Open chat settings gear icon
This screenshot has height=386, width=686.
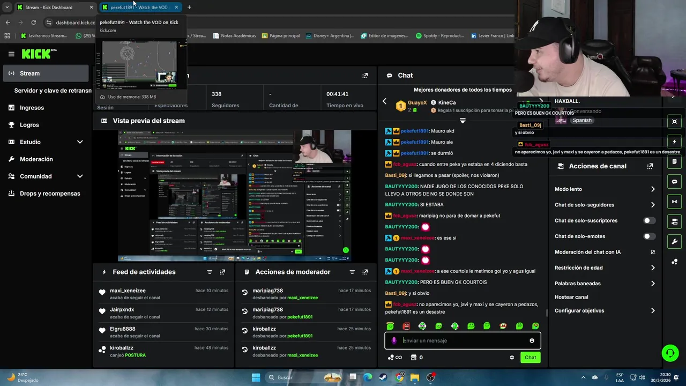[512, 358]
